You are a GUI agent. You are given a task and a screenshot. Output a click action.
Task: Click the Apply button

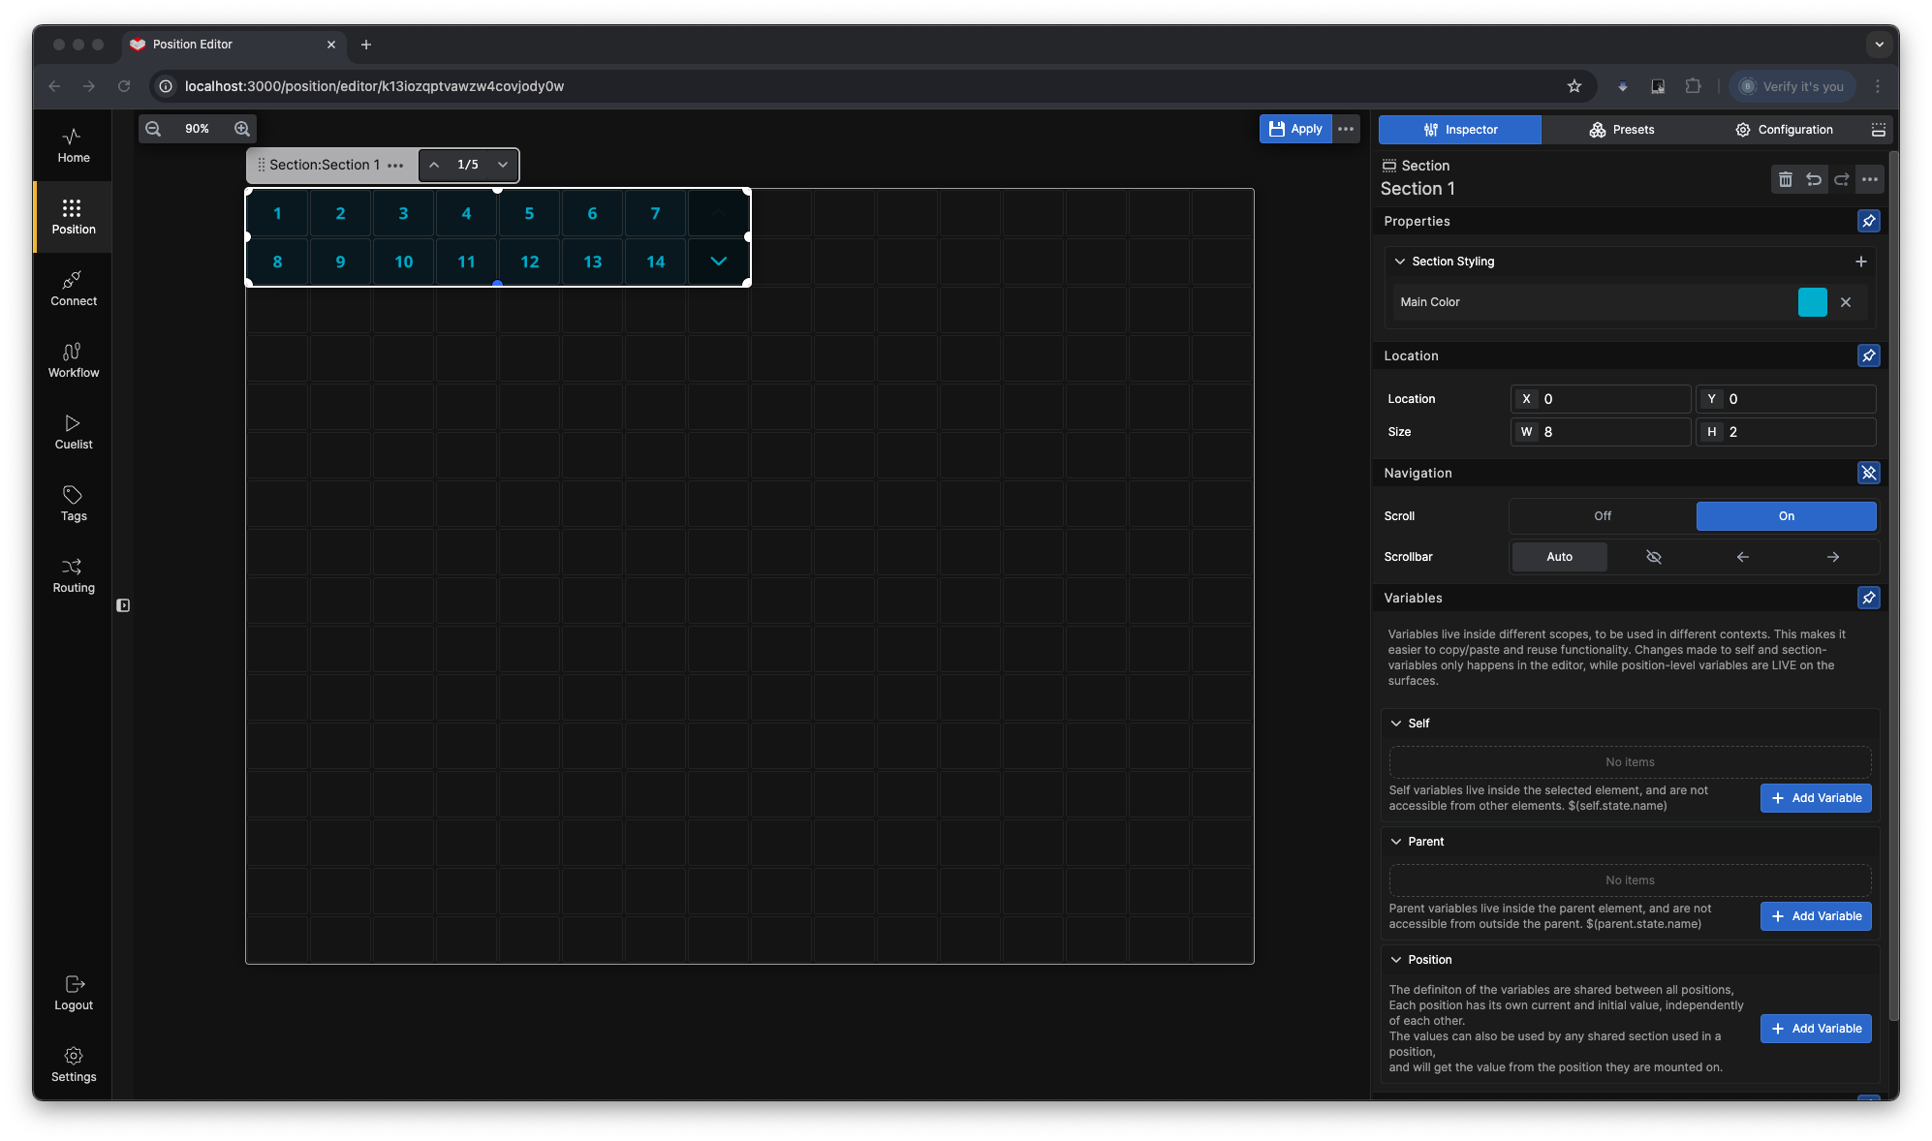(x=1295, y=129)
